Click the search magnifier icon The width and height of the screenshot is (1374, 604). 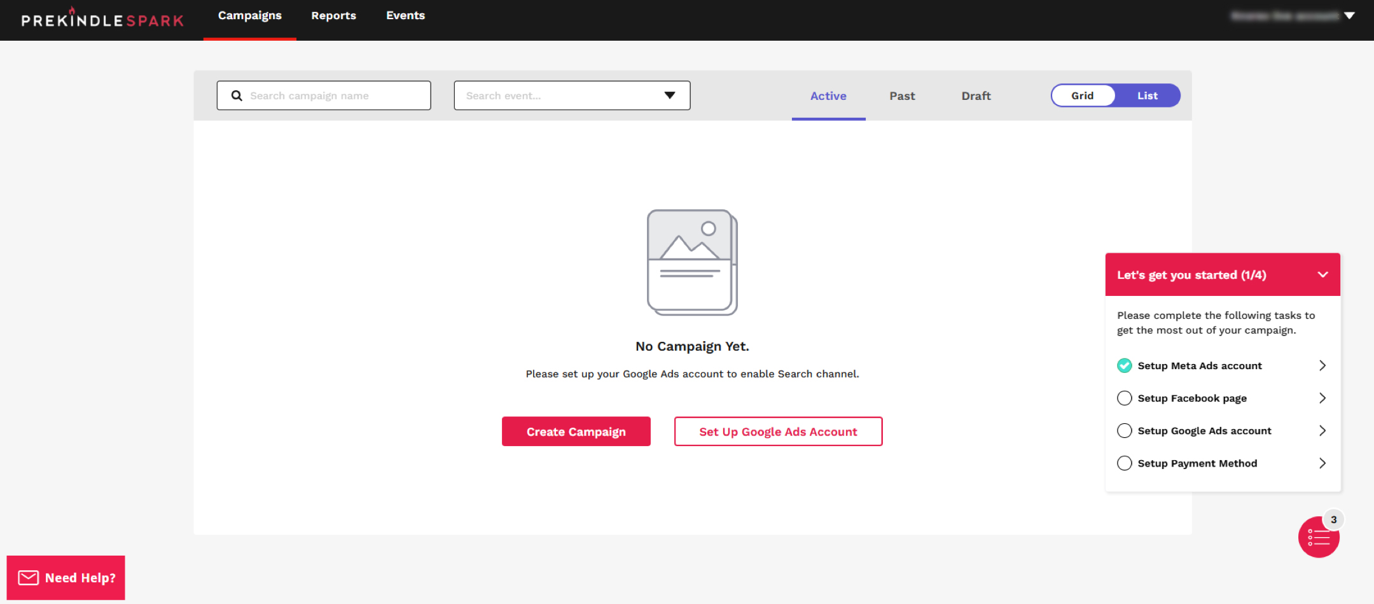[x=237, y=95]
